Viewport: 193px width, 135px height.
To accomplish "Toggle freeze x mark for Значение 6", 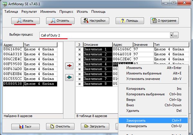I will coord(79,74).
